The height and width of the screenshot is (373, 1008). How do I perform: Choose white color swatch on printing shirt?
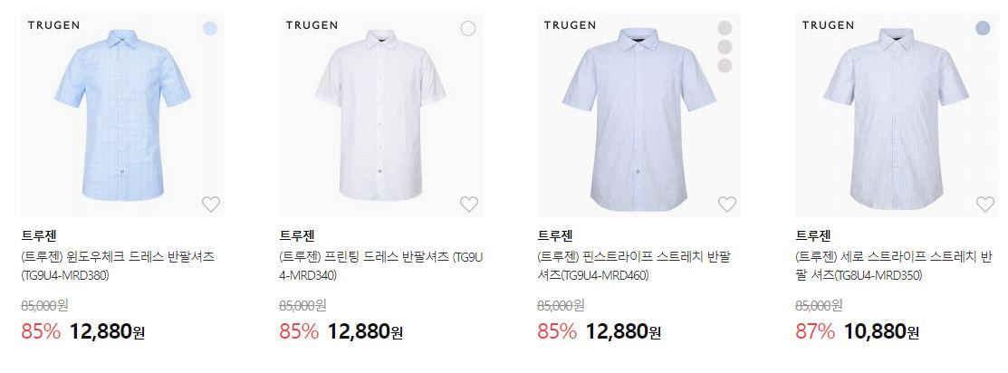point(468,28)
